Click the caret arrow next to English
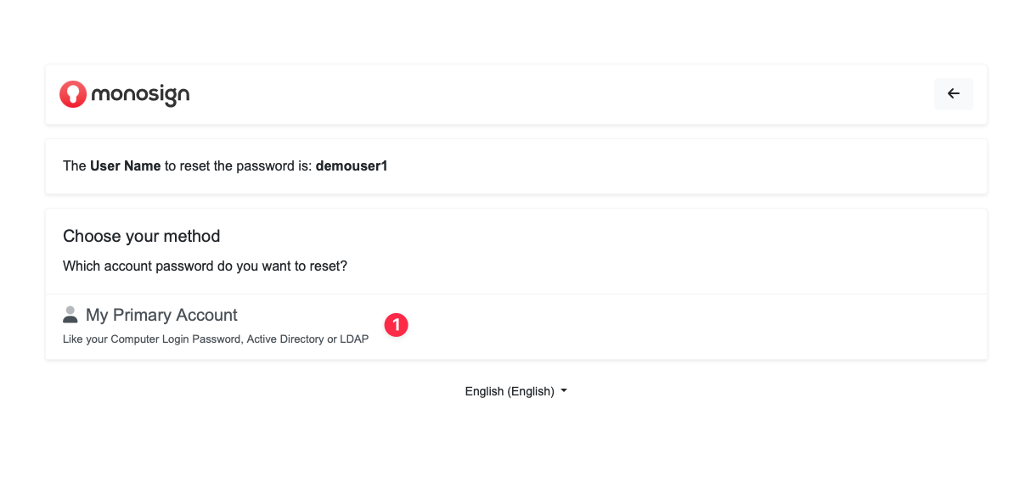This screenshot has width=1014, height=493. pos(564,391)
